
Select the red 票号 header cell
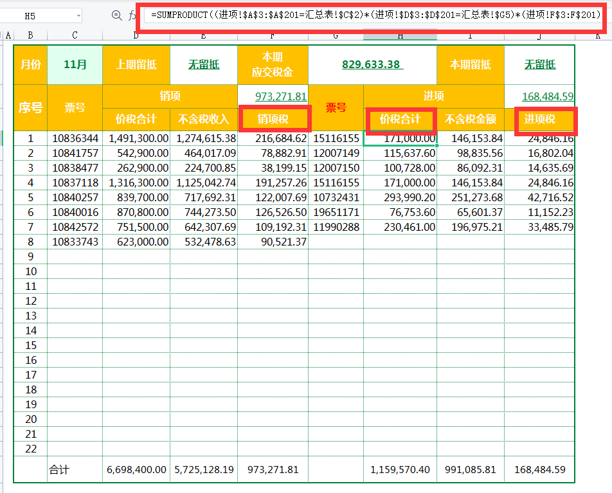click(336, 107)
